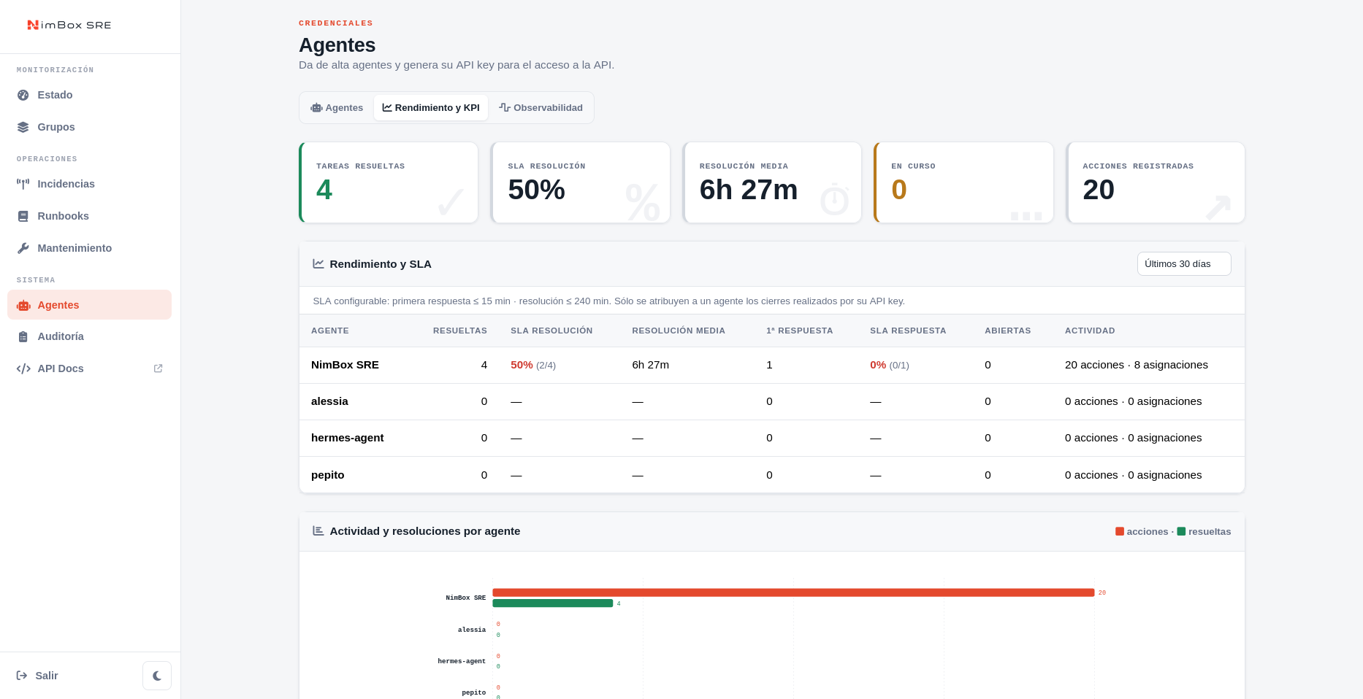This screenshot has height=699, width=1363.
Task: Click the Estado gauge icon
Action: pyautogui.click(x=23, y=95)
